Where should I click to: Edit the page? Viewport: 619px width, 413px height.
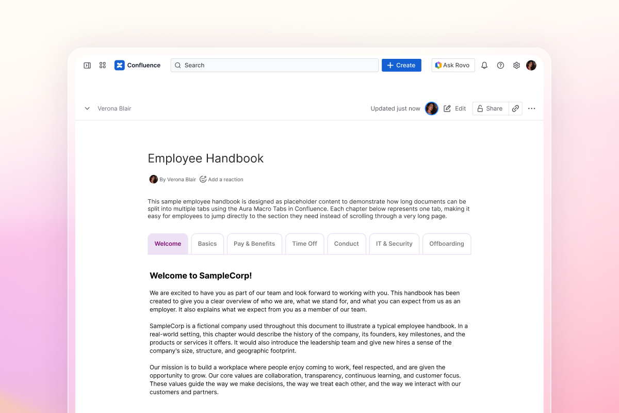455,108
